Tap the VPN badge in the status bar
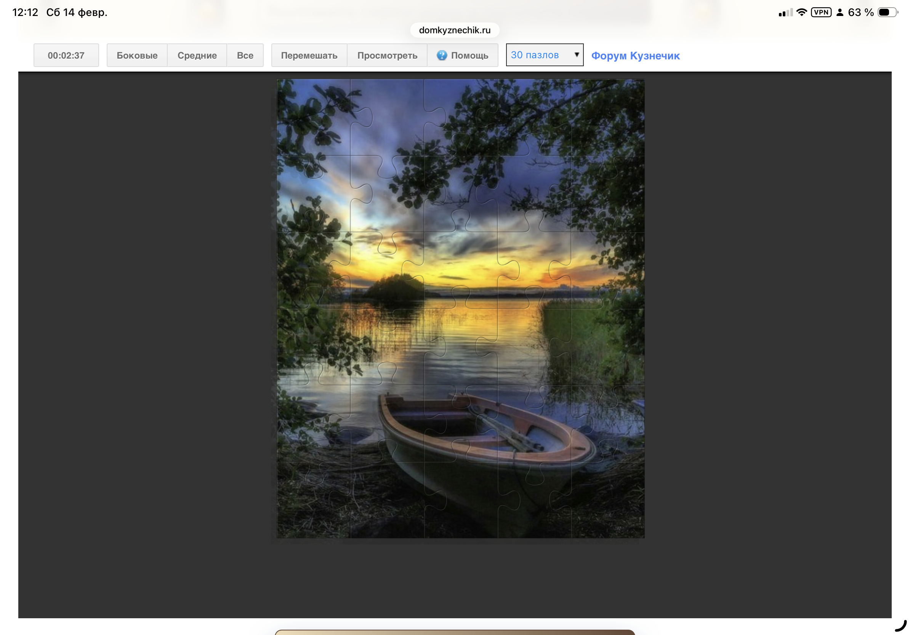 [x=821, y=12]
